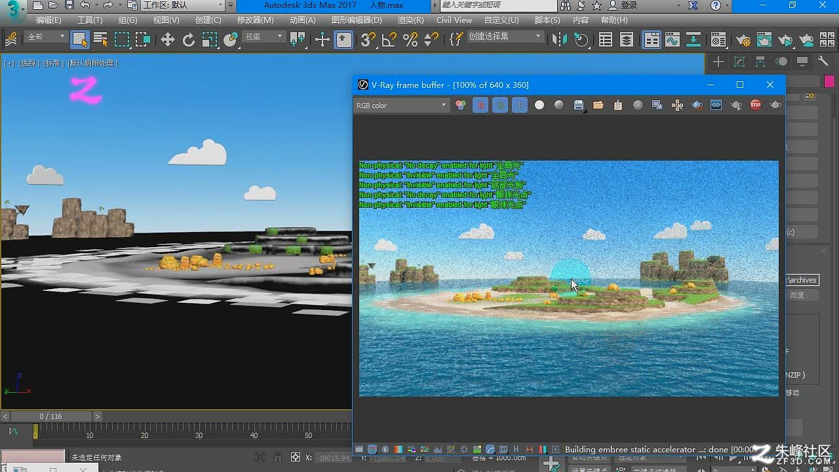Toggle 3D Snaps button
Image resolution: width=839 pixels, height=472 pixels.
368,40
